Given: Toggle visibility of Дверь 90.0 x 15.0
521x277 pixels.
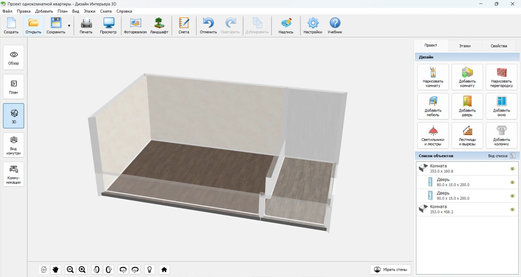Looking at the screenshot, I should pyautogui.click(x=512, y=195).
